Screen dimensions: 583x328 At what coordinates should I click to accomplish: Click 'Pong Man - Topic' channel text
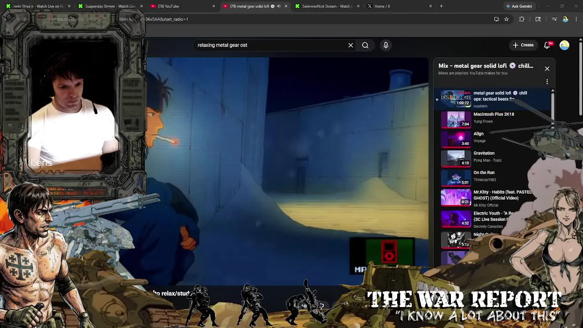coord(487,160)
